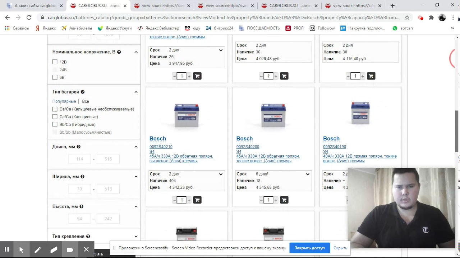Click help icon next to Тип батареи
This screenshot has width=460, height=258.
click(x=83, y=92)
